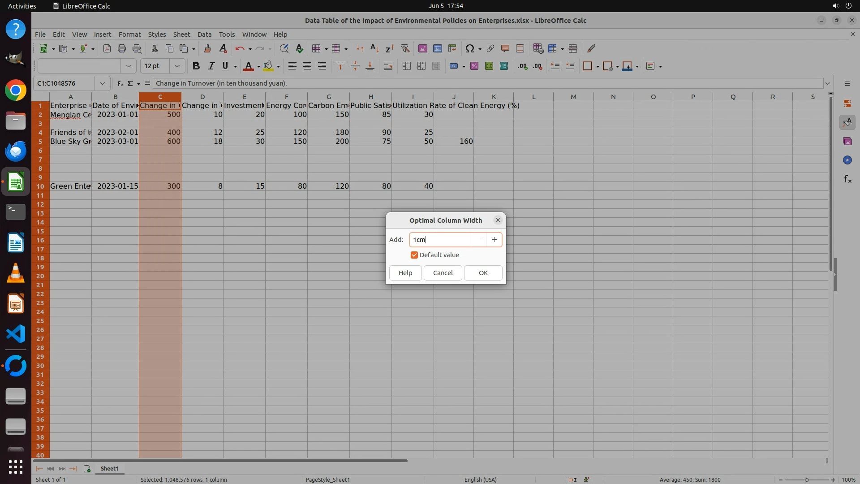Click OK in Optimal Column Width dialog

[x=483, y=273]
